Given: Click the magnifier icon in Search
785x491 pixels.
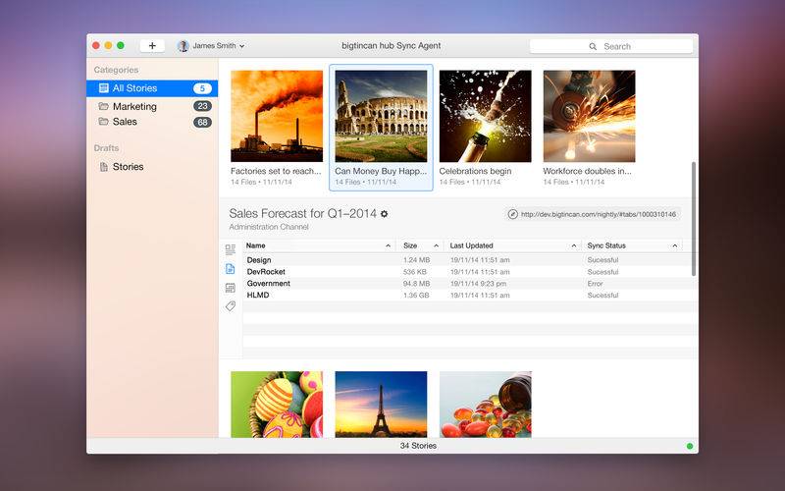Looking at the screenshot, I should (x=593, y=46).
